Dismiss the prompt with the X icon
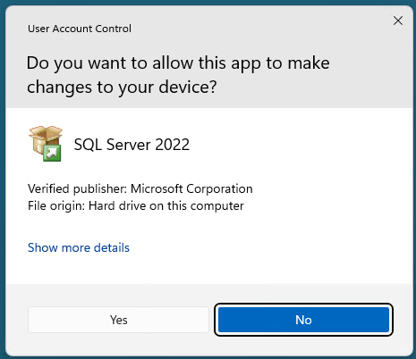The height and width of the screenshot is (359, 416). point(398,21)
